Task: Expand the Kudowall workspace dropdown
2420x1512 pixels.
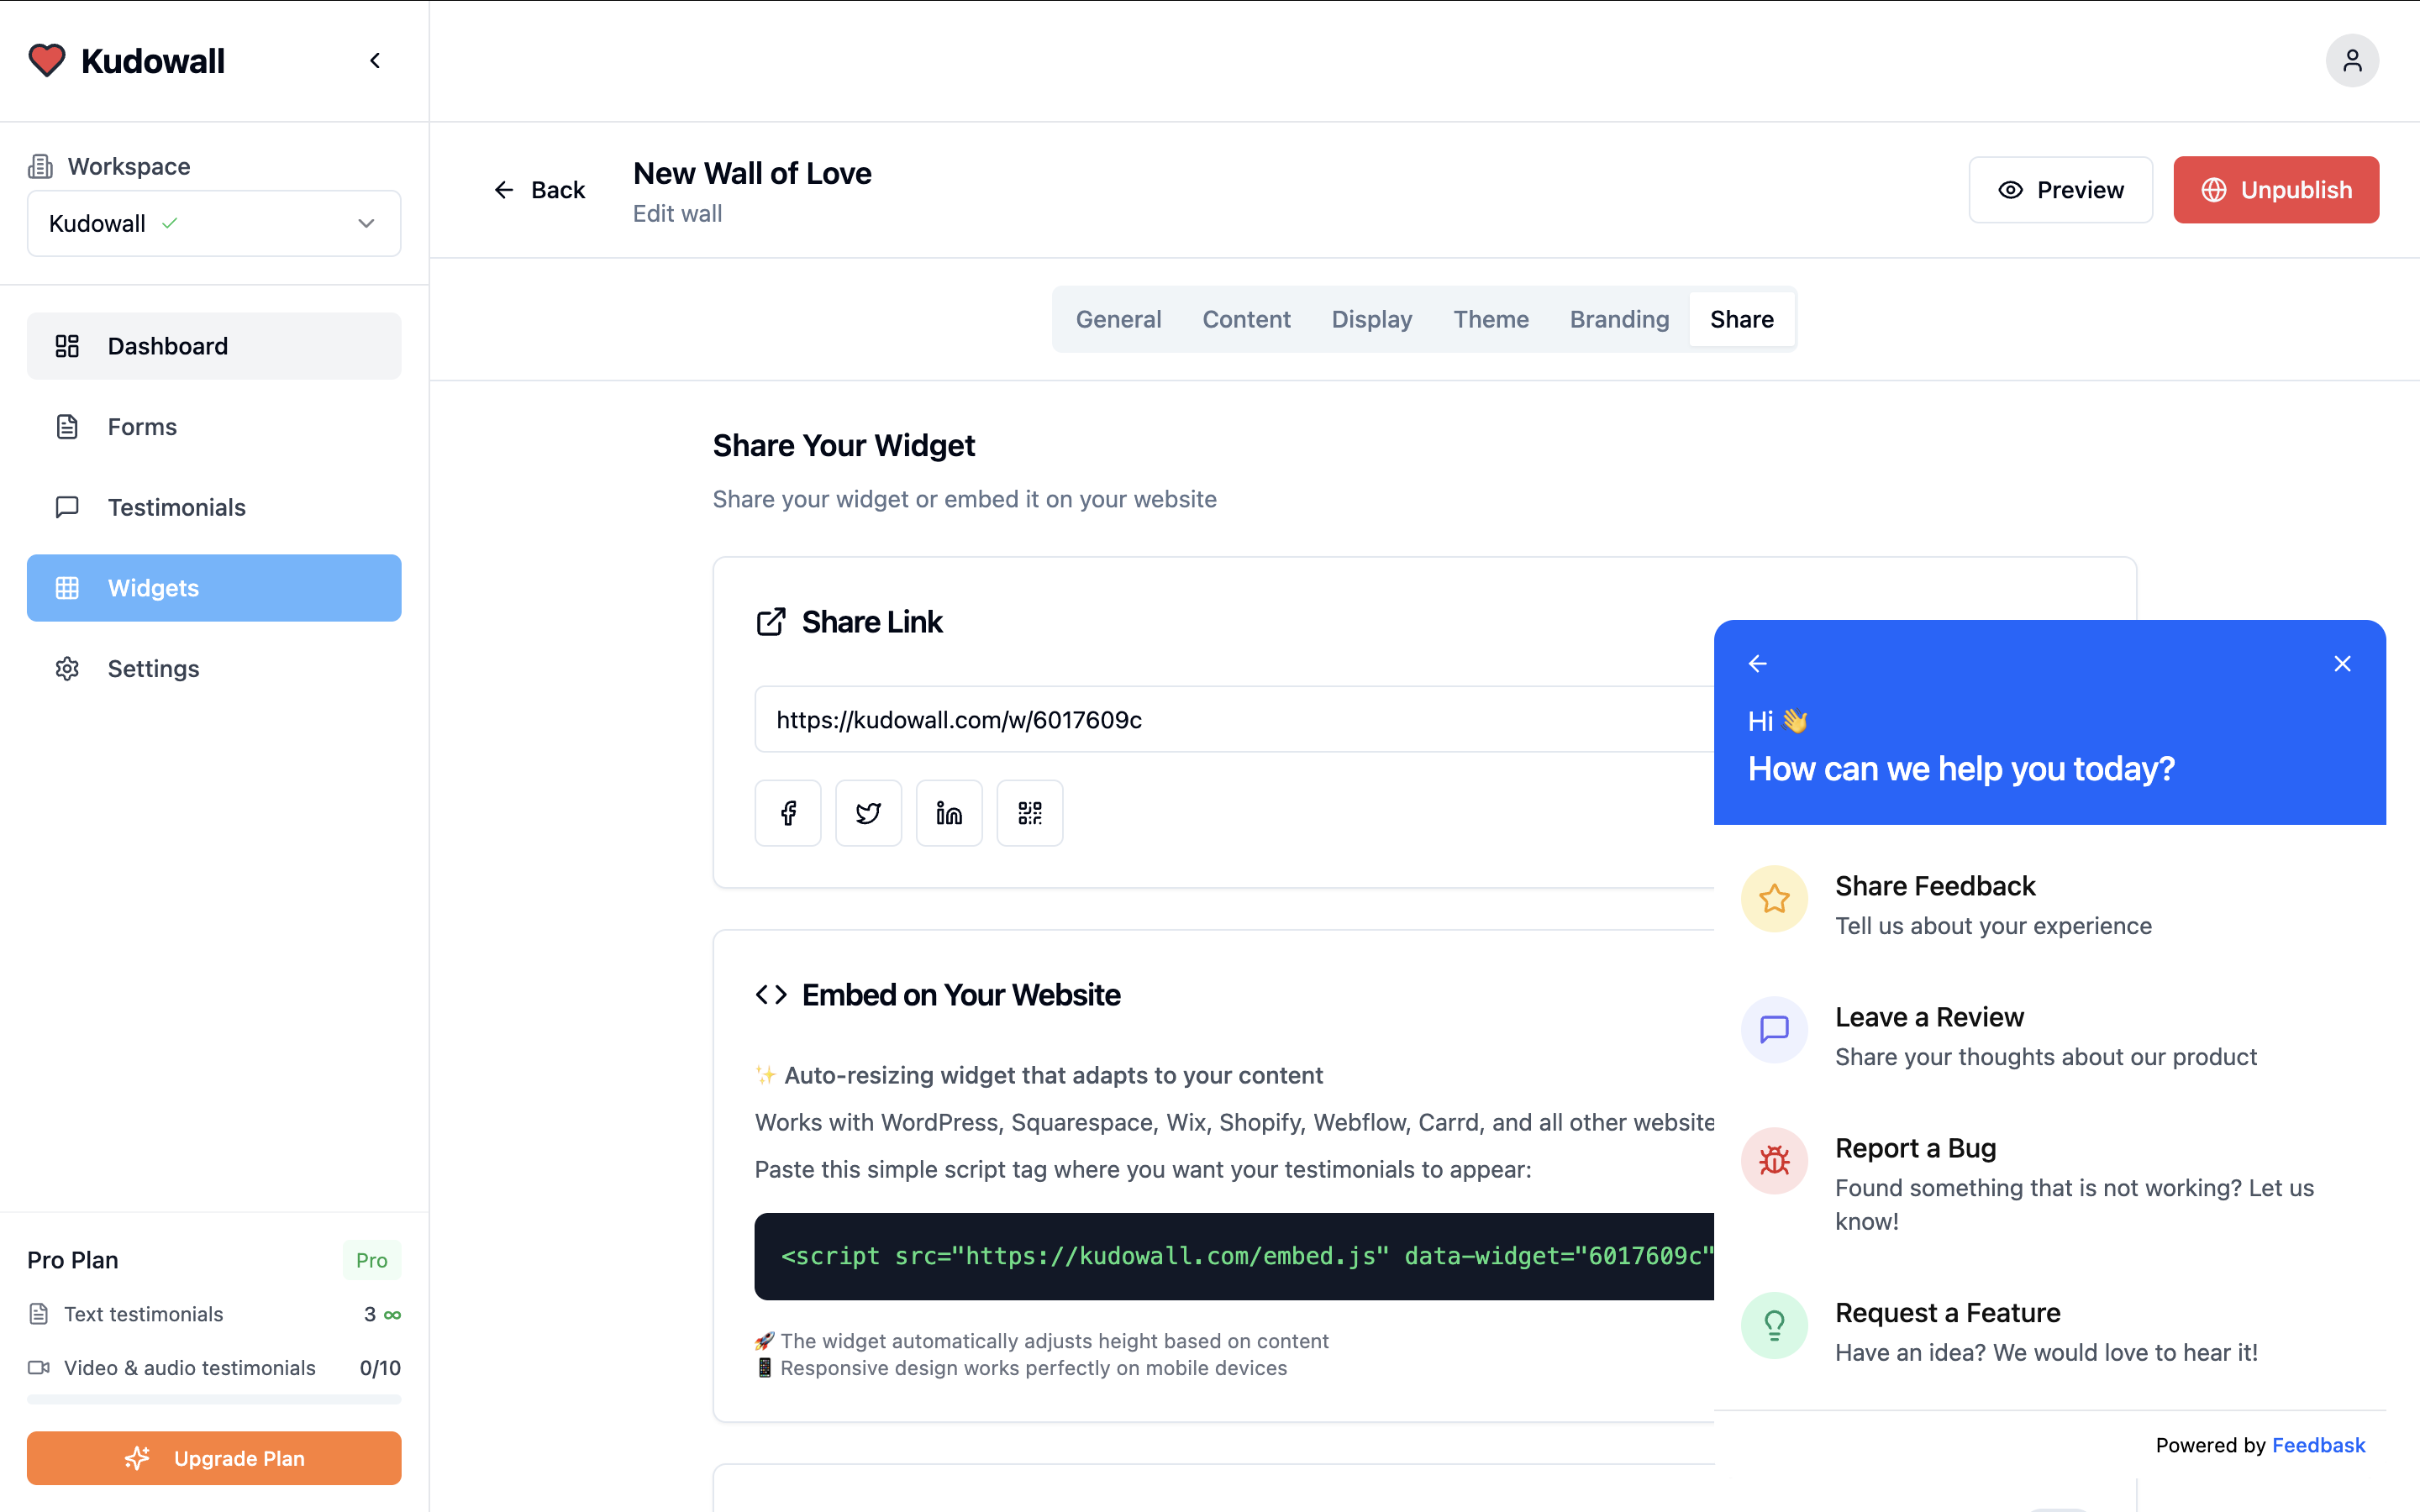Action: [x=214, y=223]
